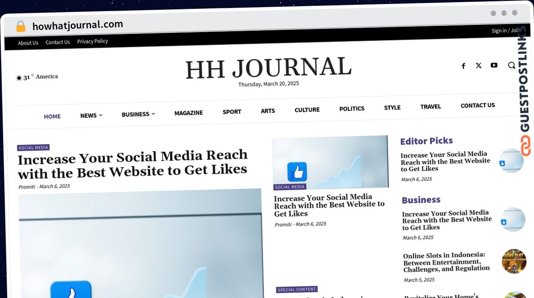Click the Editor Picks section heading
534x298 pixels.
[x=426, y=141]
